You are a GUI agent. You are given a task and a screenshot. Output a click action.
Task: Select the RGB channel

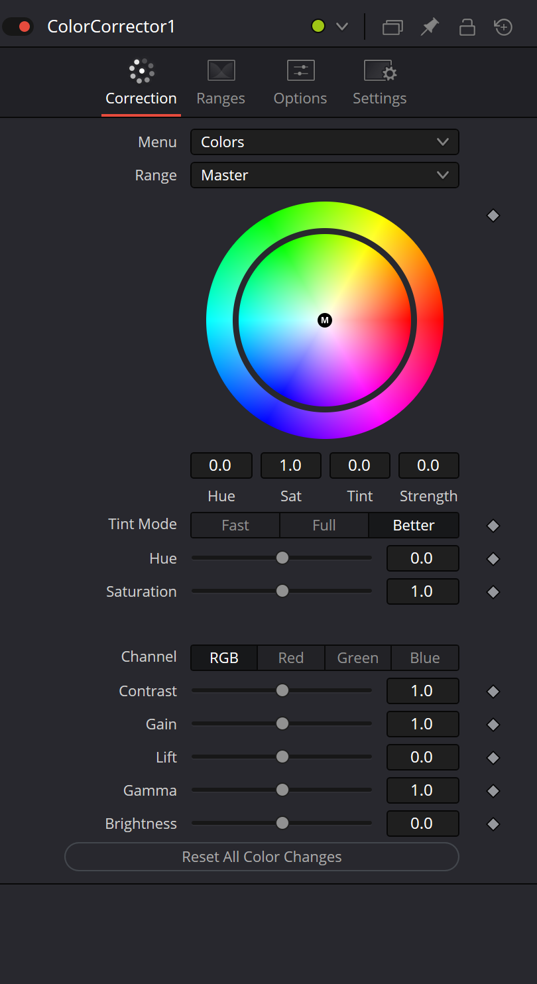click(x=224, y=658)
